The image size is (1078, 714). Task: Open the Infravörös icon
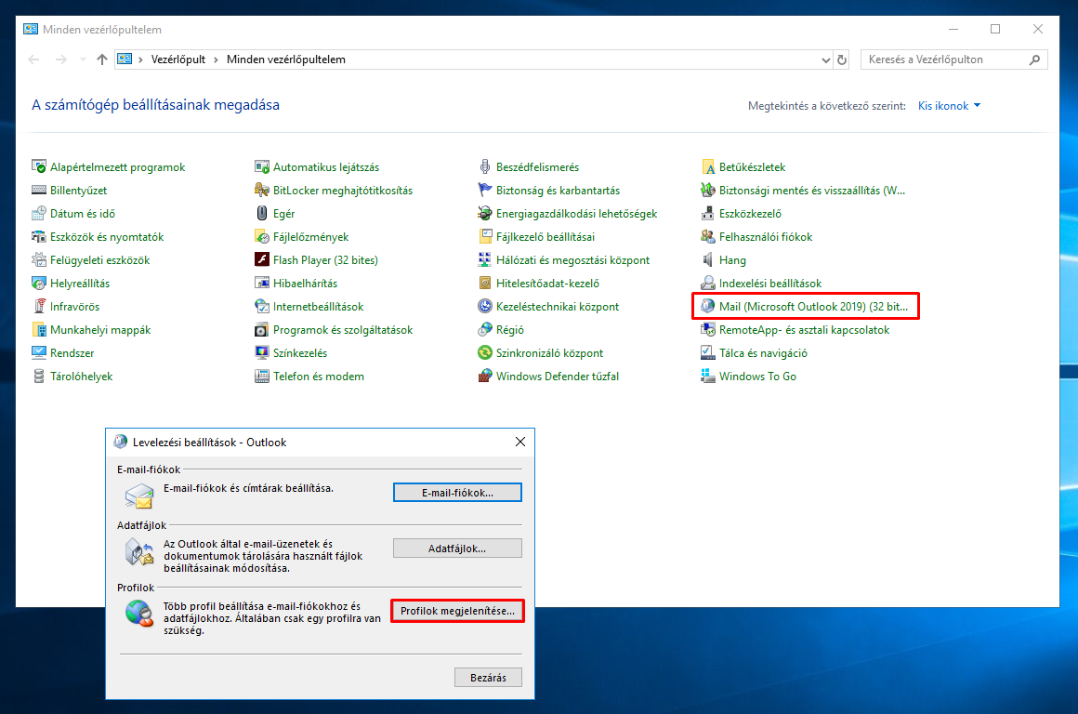tap(38, 306)
